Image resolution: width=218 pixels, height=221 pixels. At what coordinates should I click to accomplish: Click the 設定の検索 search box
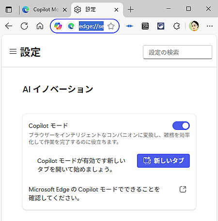coord(177,52)
